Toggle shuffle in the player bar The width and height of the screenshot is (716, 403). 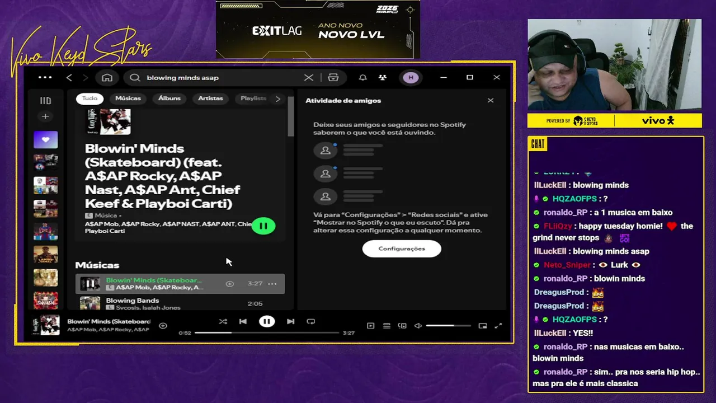(x=223, y=321)
